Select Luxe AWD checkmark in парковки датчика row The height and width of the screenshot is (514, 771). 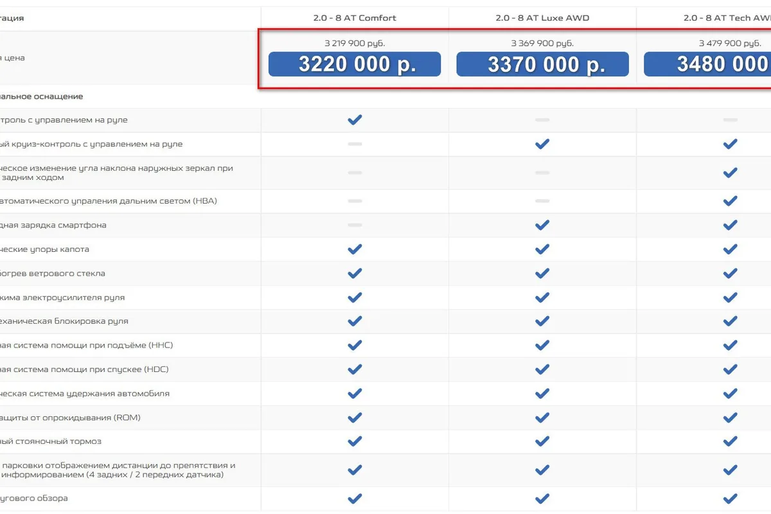pyautogui.click(x=542, y=470)
